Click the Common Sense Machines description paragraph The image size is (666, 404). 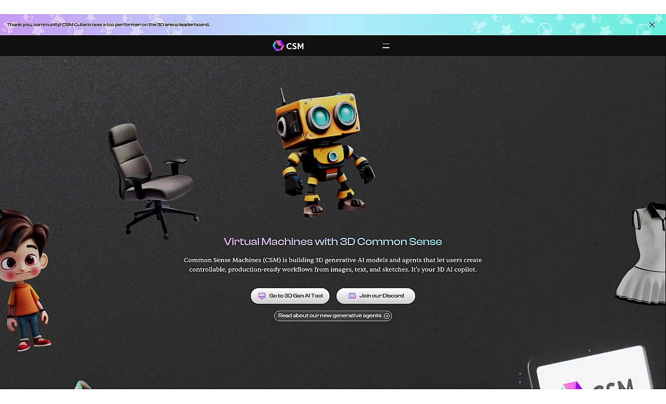[333, 265]
